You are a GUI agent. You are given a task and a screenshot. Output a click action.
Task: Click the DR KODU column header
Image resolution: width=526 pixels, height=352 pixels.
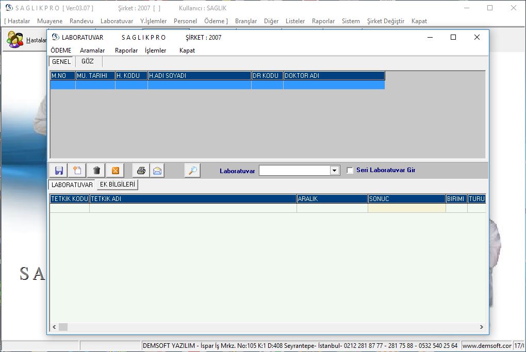pyautogui.click(x=267, y=75)
